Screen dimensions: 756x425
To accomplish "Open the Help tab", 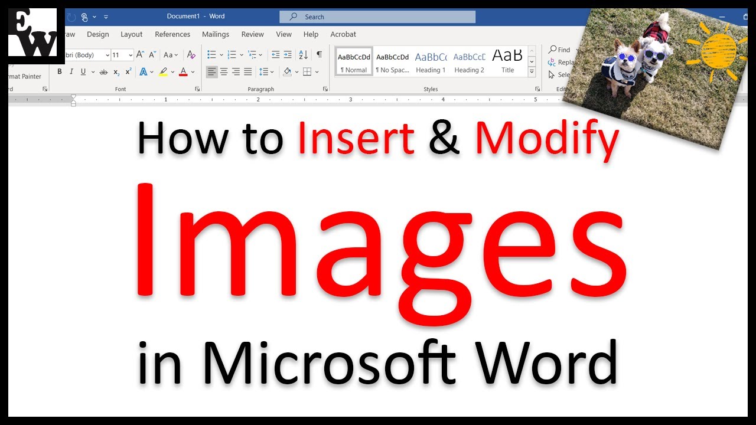I will tap(311, 34).
